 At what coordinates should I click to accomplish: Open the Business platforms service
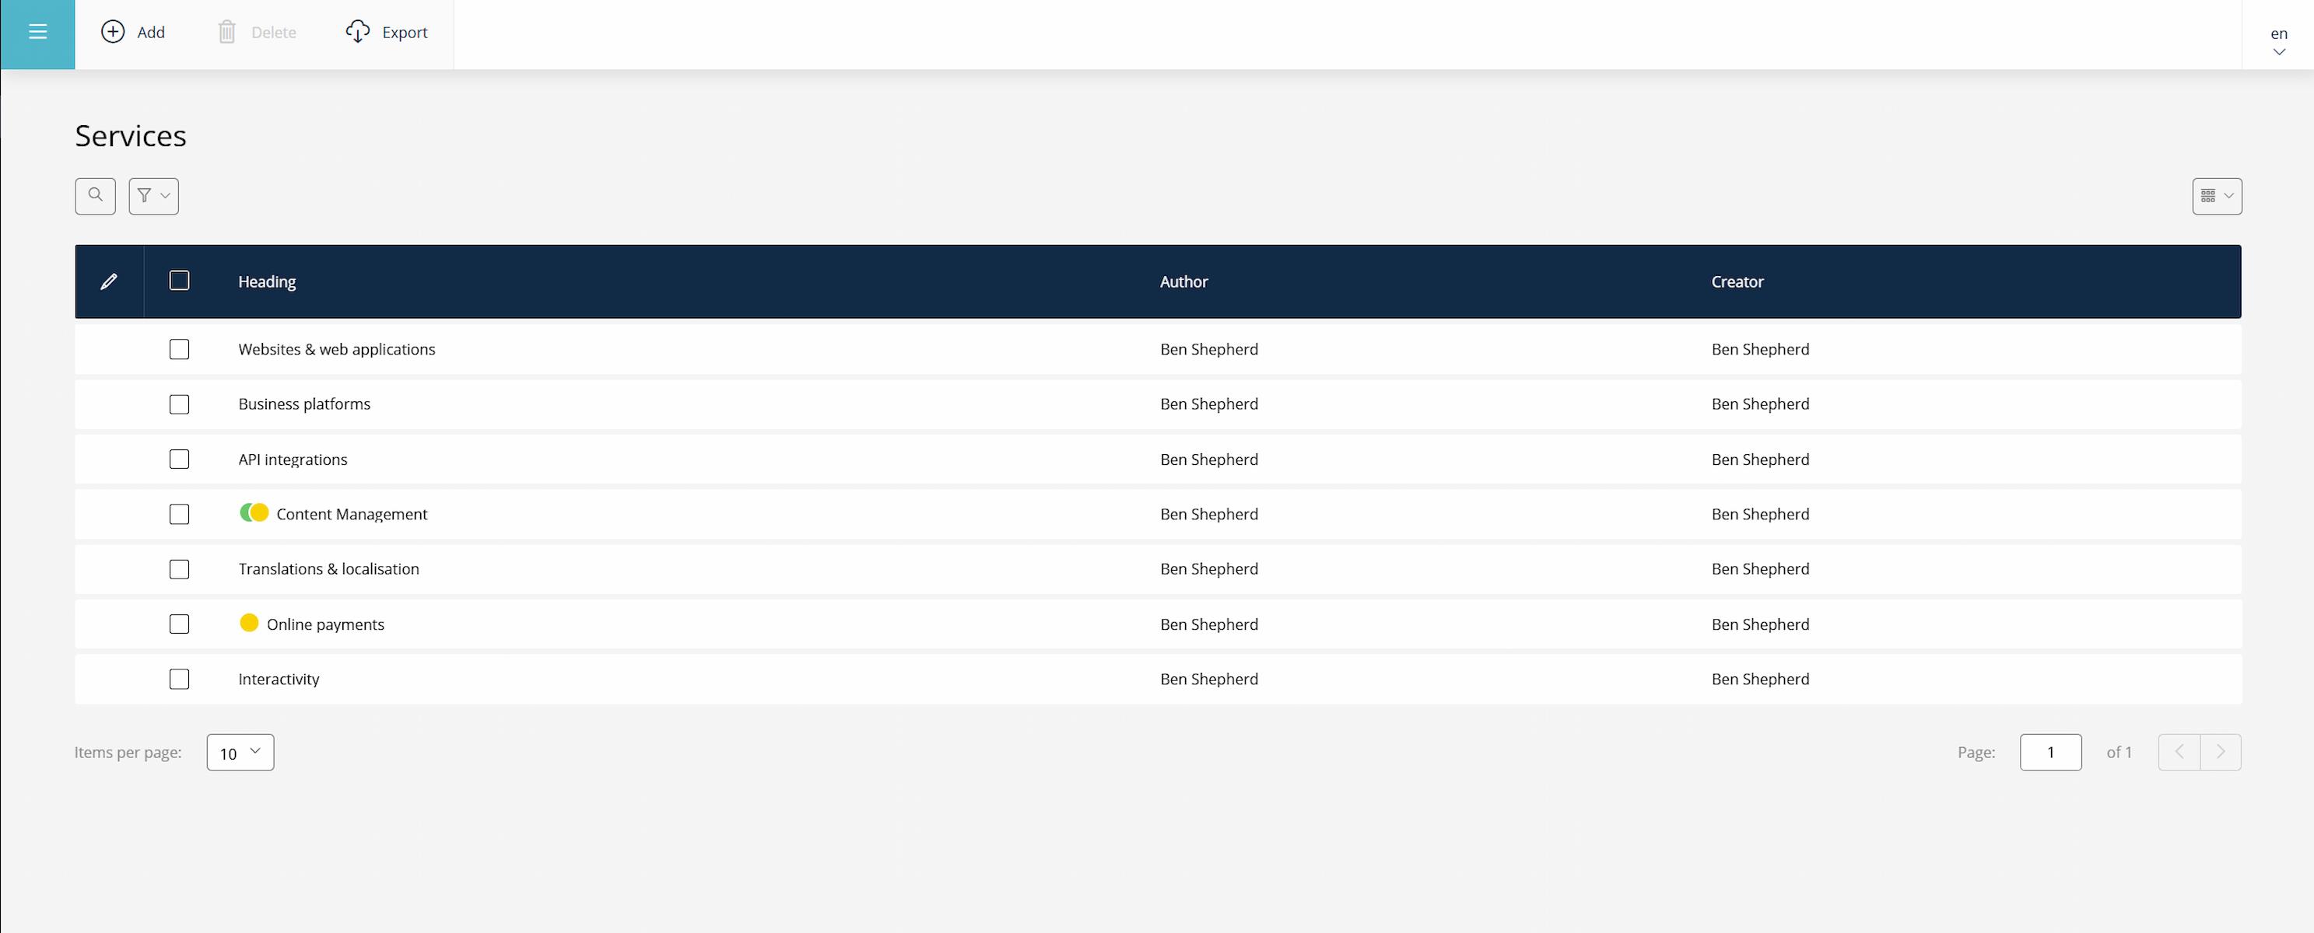pyautogui.click(x=304, y=404)
